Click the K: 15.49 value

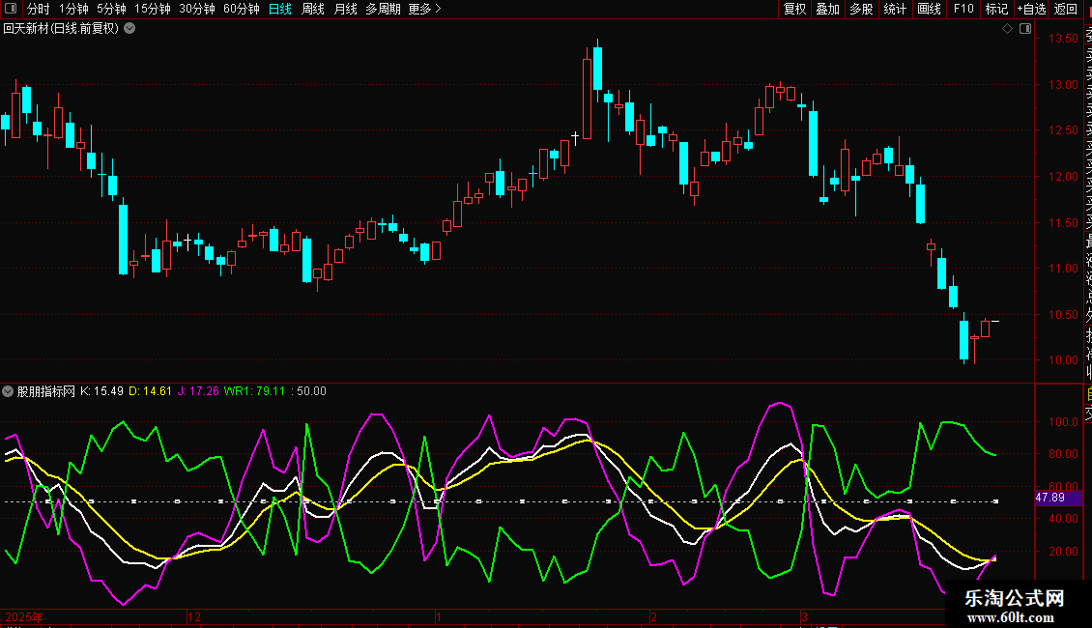(x=101, y=391)
